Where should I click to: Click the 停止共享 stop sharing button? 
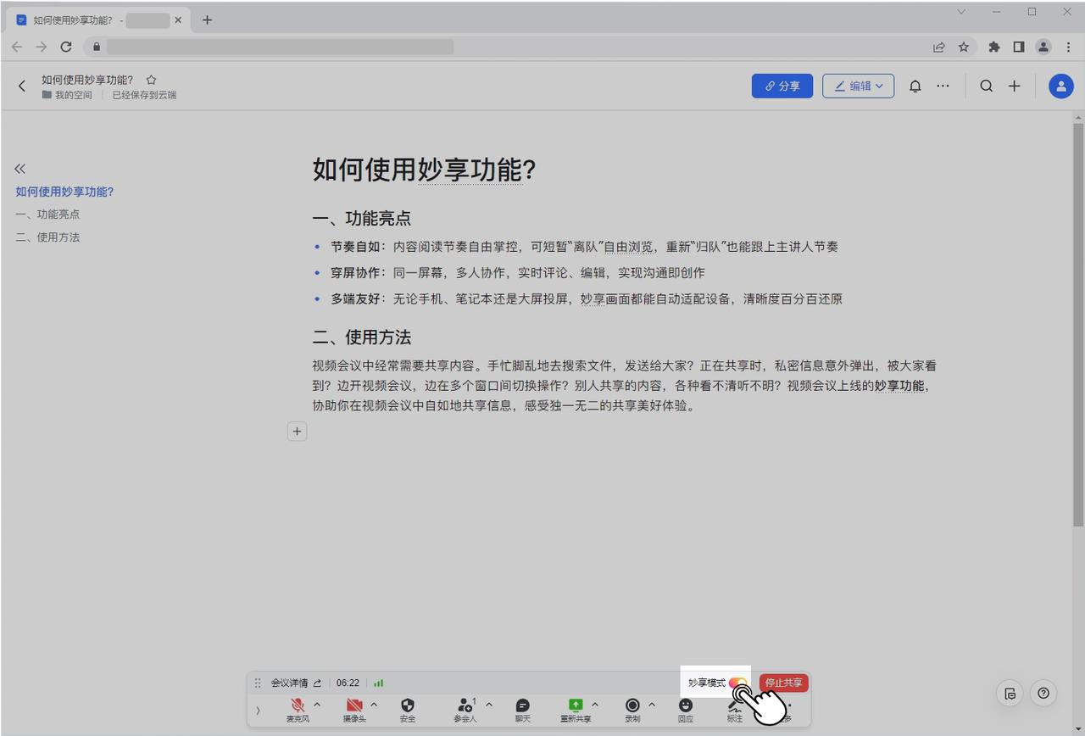click(x=782, y=683)
